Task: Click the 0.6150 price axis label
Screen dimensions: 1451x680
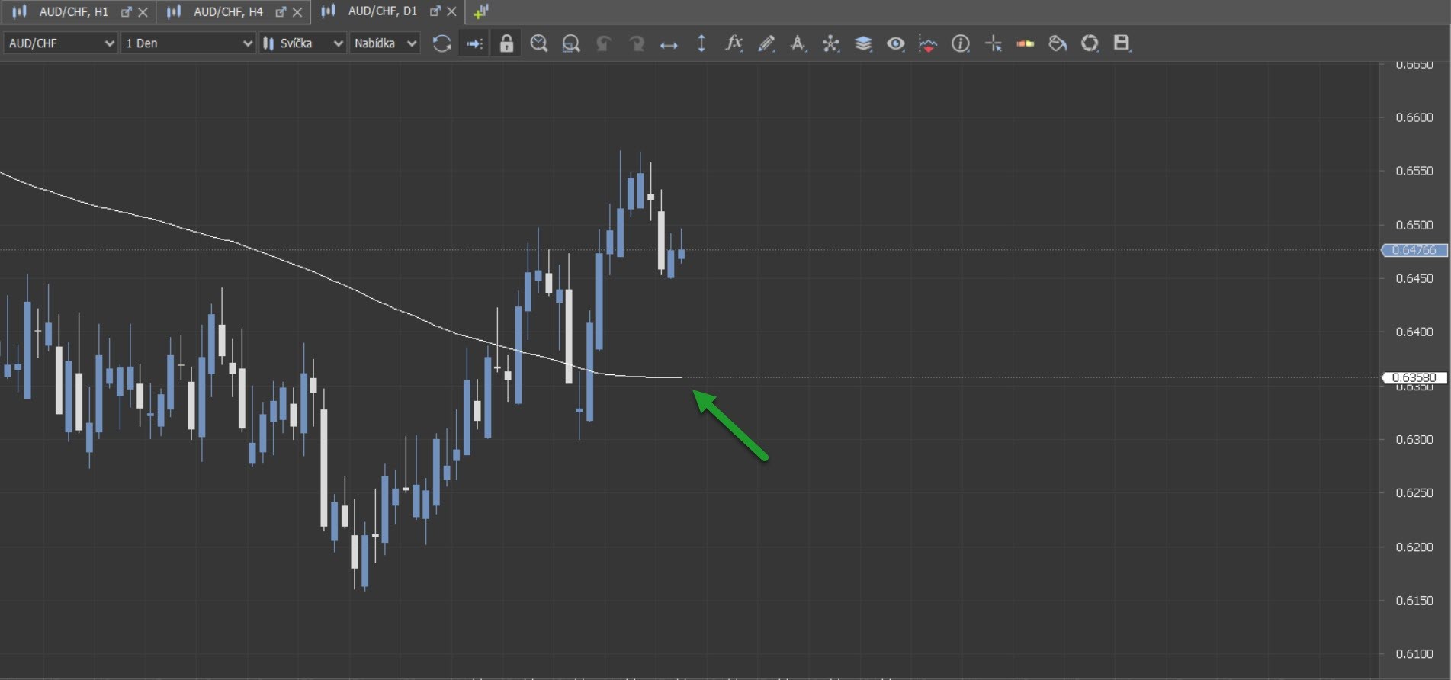Action: click(1414, 600)
